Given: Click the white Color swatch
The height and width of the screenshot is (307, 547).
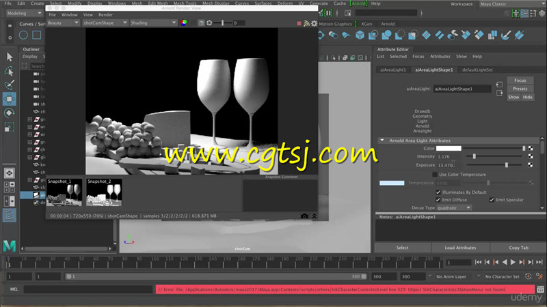Looking at the screenshot, I should pos(449,148).
